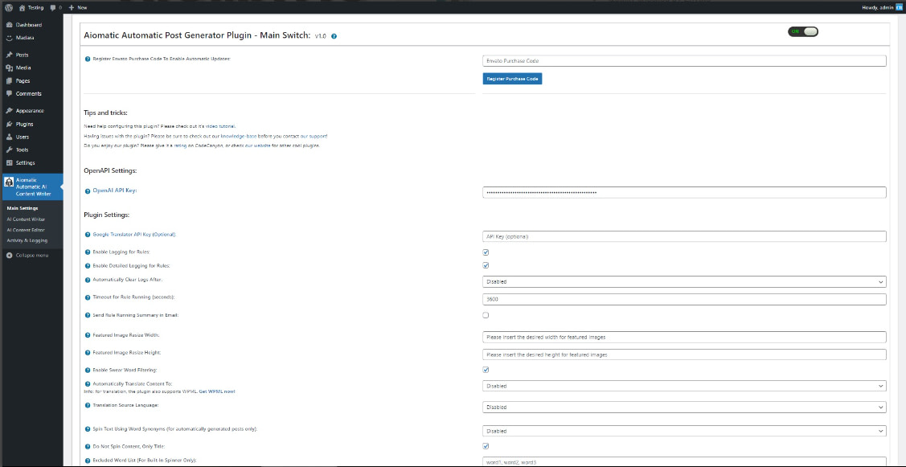Click the Plugins icon in sidebar
The image size is (906, 467).
pyautogui.click(x=9, y=124)
